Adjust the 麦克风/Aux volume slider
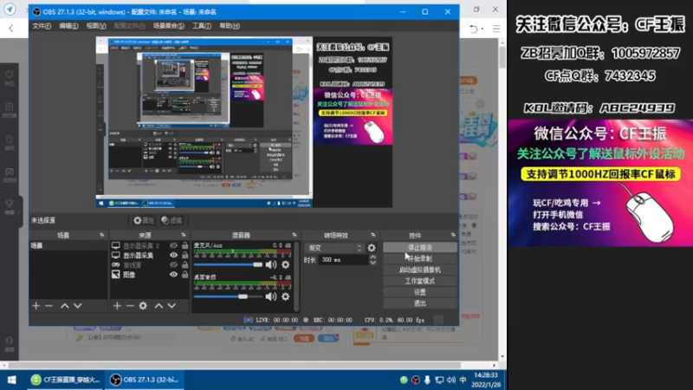Image resolution: width=693 pixels, height=390 pixels. point(228,264)
